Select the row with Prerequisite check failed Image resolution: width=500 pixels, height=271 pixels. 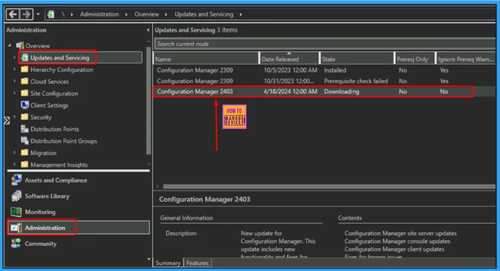point(325,81)
